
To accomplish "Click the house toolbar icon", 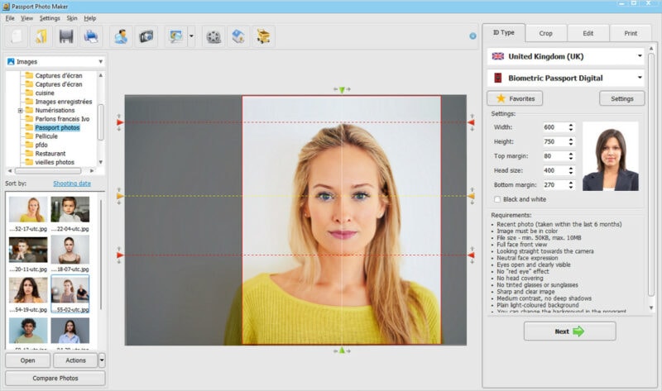I will click(238, 36).
